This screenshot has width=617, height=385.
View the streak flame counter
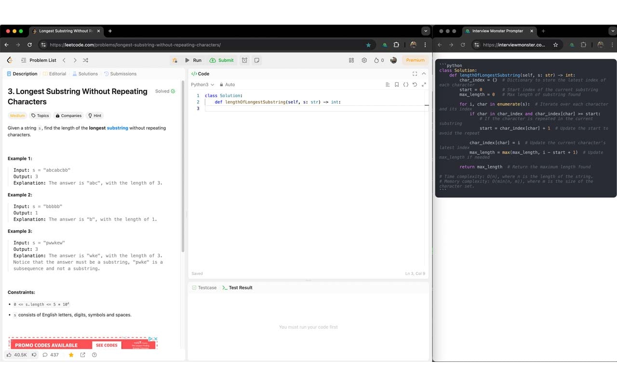tap(379, 60)
